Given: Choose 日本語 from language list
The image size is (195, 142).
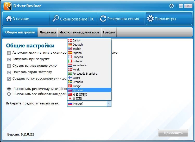Looking at the screenshot, I should click(89, 98).
